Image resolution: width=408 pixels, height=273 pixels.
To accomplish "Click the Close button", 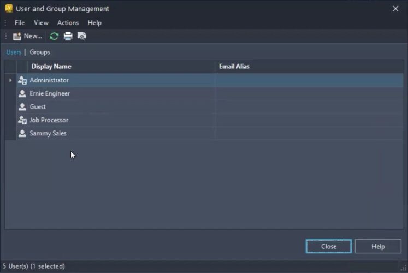I will (329, 246).
